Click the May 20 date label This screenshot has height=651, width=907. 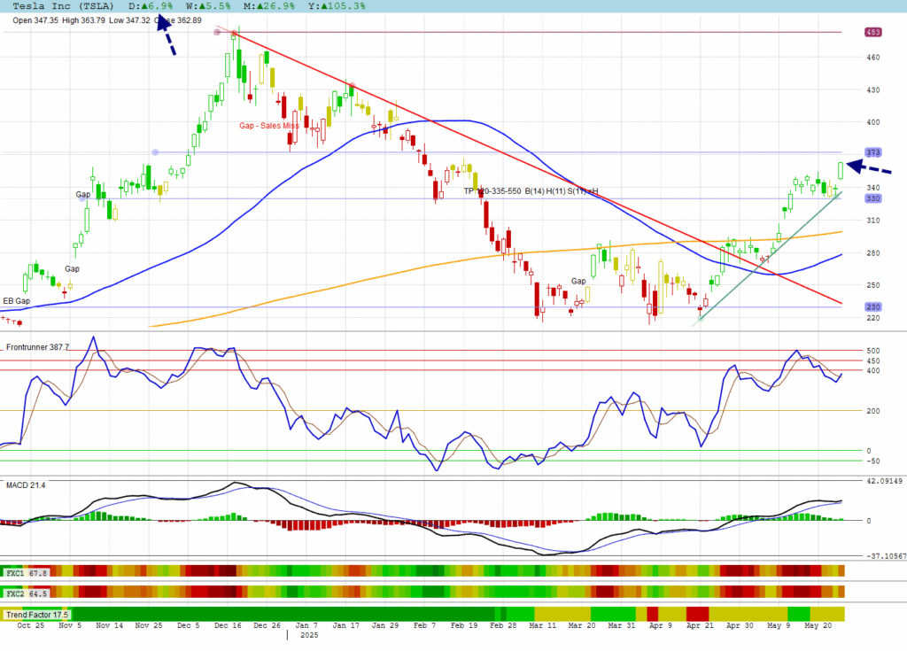tap(818, 625)
